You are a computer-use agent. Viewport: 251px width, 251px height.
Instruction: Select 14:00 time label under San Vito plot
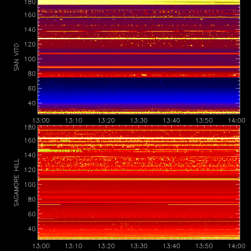(x=237, y=120)
